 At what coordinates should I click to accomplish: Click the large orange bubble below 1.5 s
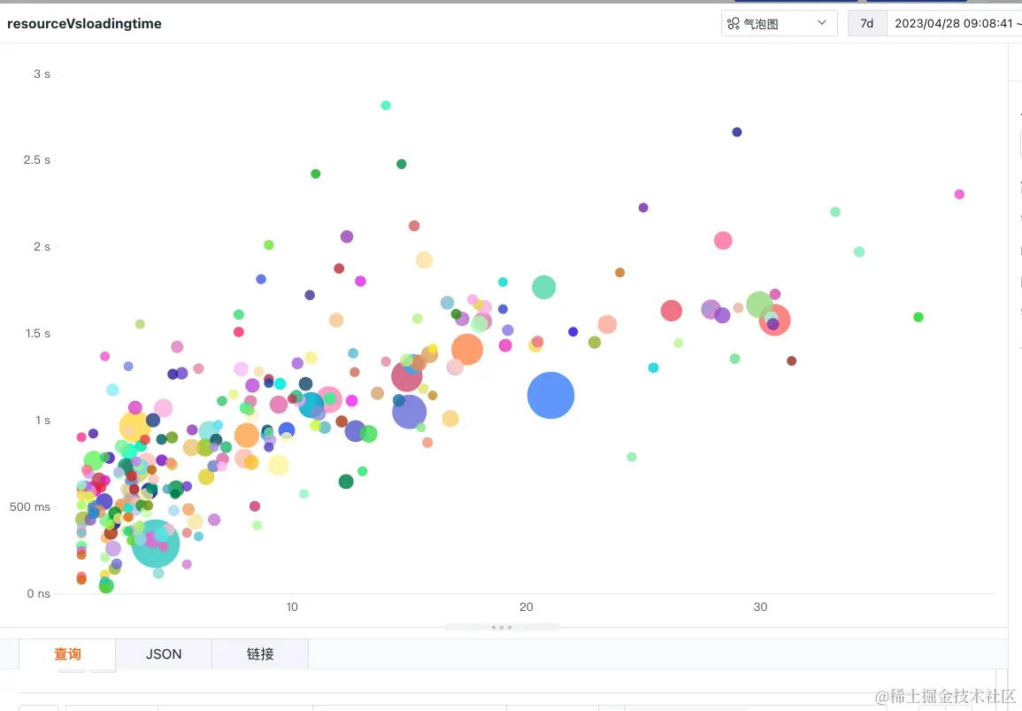tap(466, 349)
